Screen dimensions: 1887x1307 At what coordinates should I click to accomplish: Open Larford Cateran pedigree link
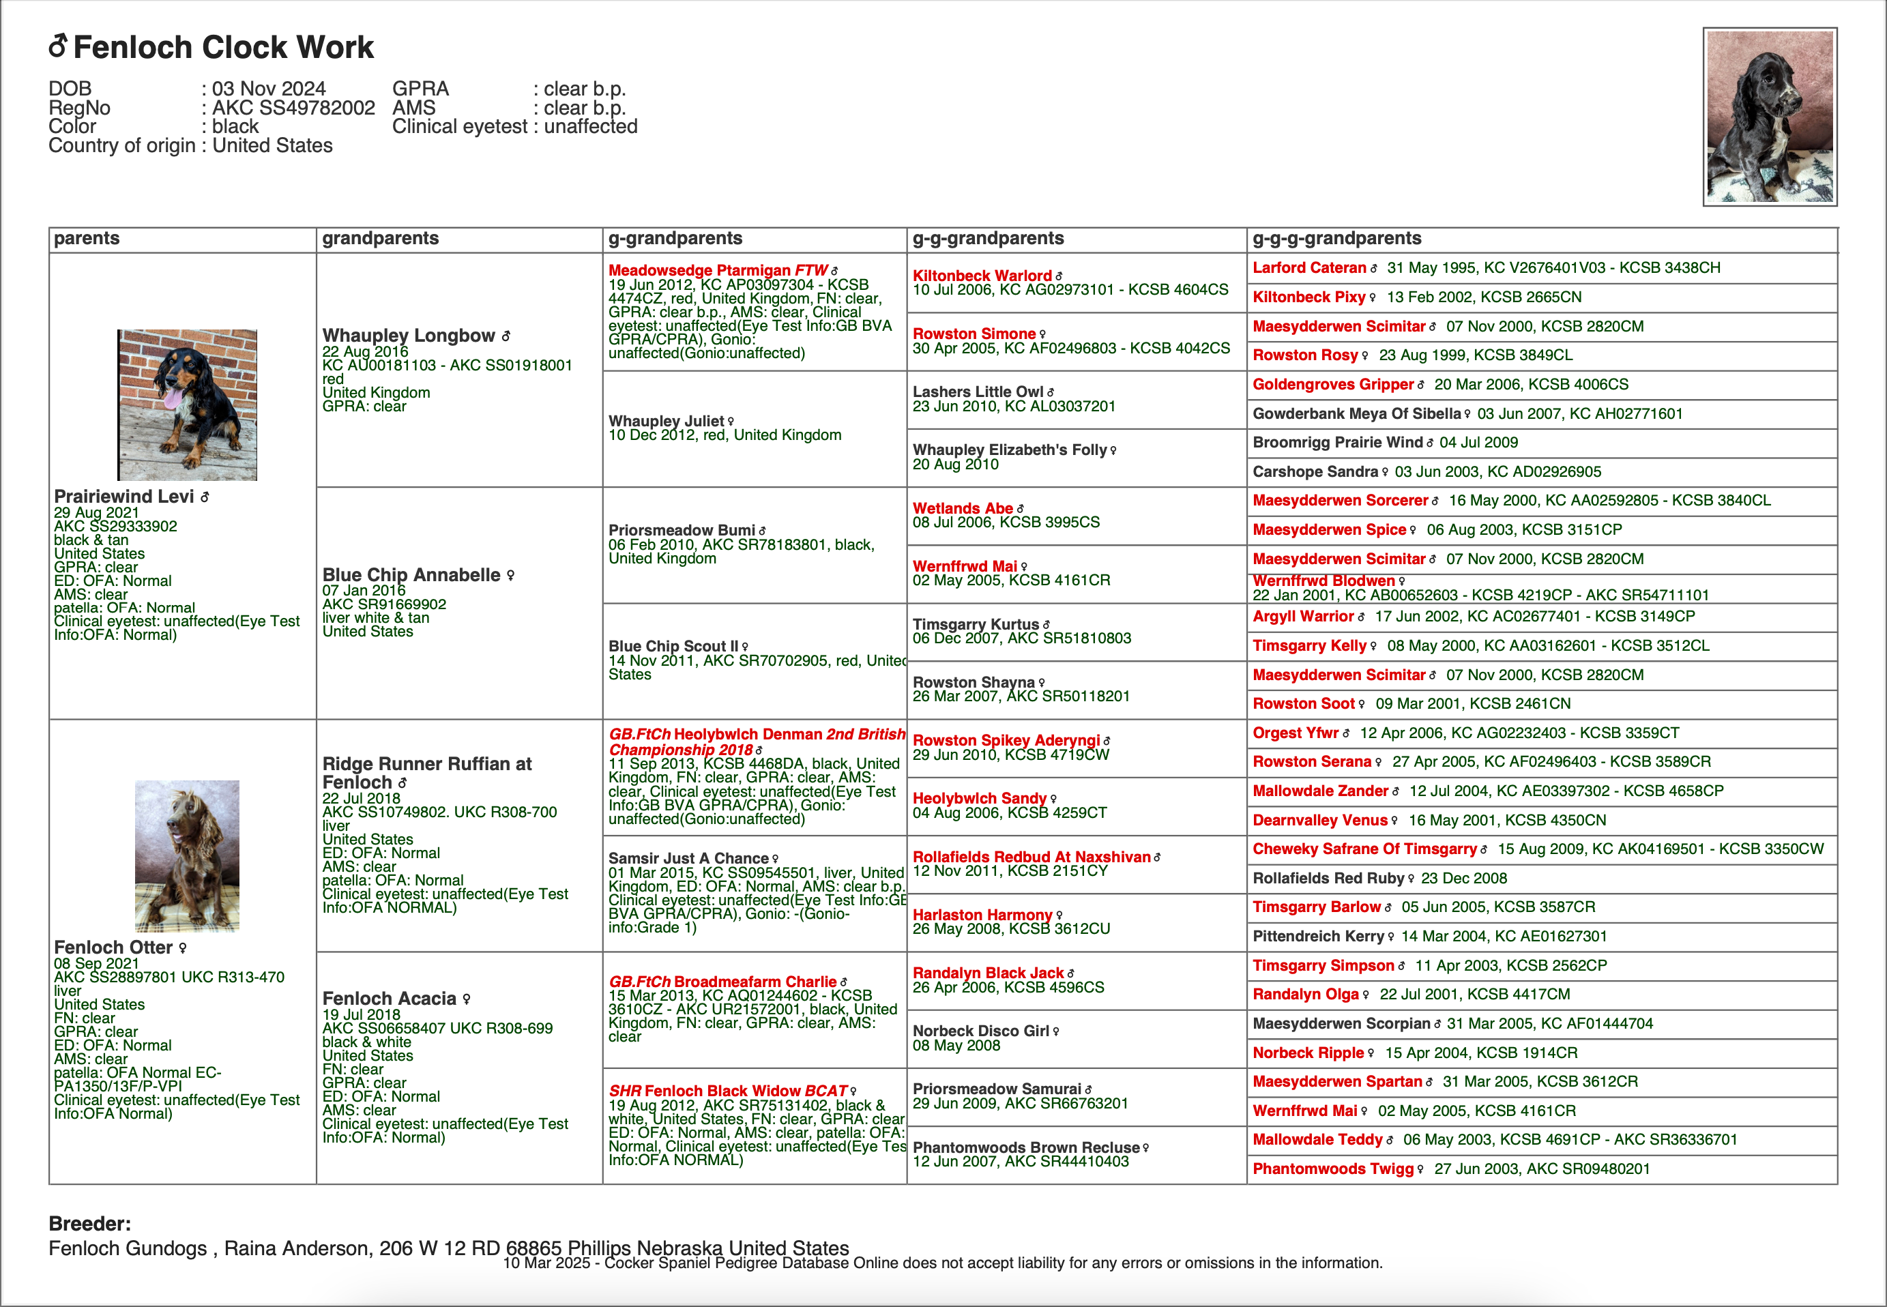1310,268
